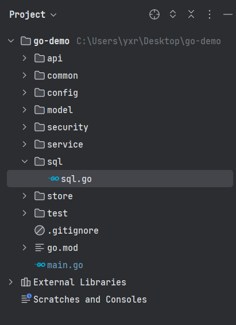Viewport: 236px width, 325px height.
Task: Click the Expand All icon
Action: [173, 14]
